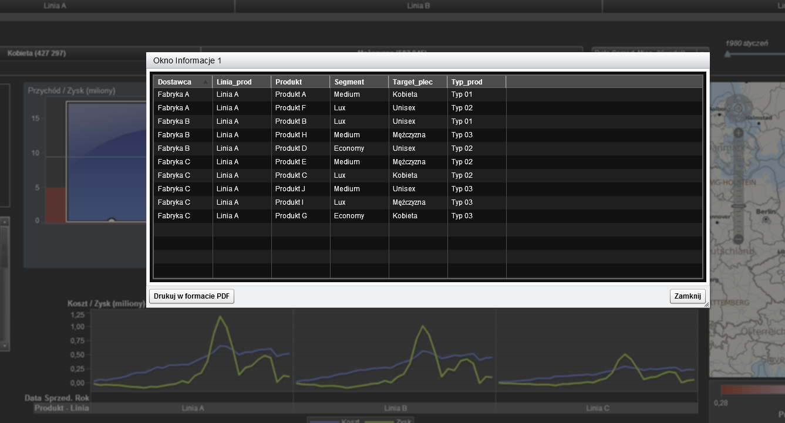Image resolution: width=785 pixels, height=423 pixels.
Task: Close the dialog with the Zamknij button
Action: [688, 296]
